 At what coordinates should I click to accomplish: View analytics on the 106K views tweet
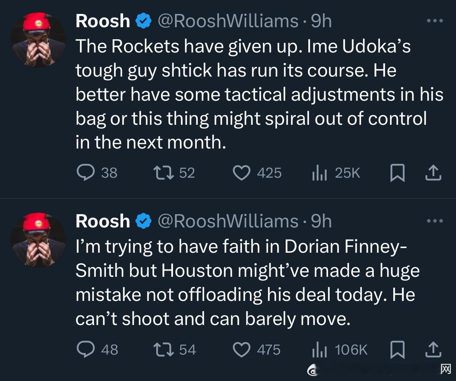click(x=320, y=349)
